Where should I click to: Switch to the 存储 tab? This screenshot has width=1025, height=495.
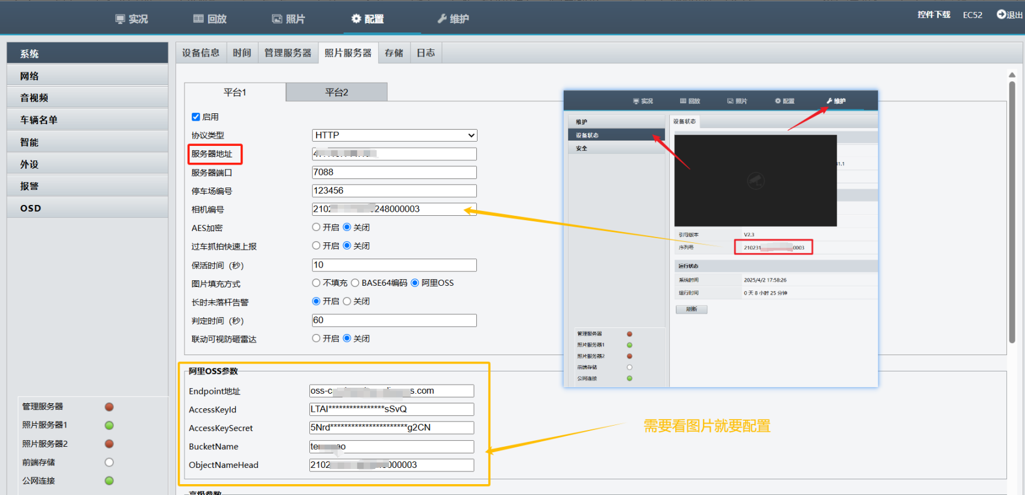pyautogui.click(x=394, y=53)
